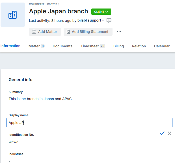
Task: Click the Industries field label
Action: tap(16, 154)
